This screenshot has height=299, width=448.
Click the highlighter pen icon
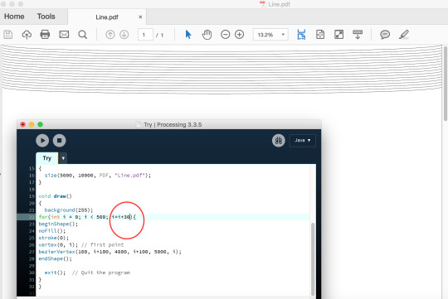click(x=404, y=35)
